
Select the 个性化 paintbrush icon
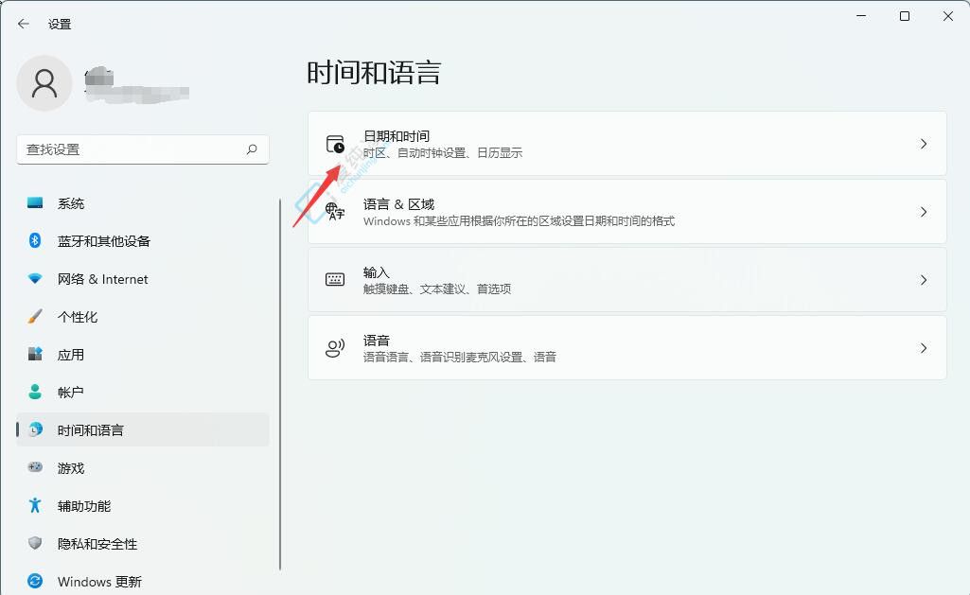[32, 317]
